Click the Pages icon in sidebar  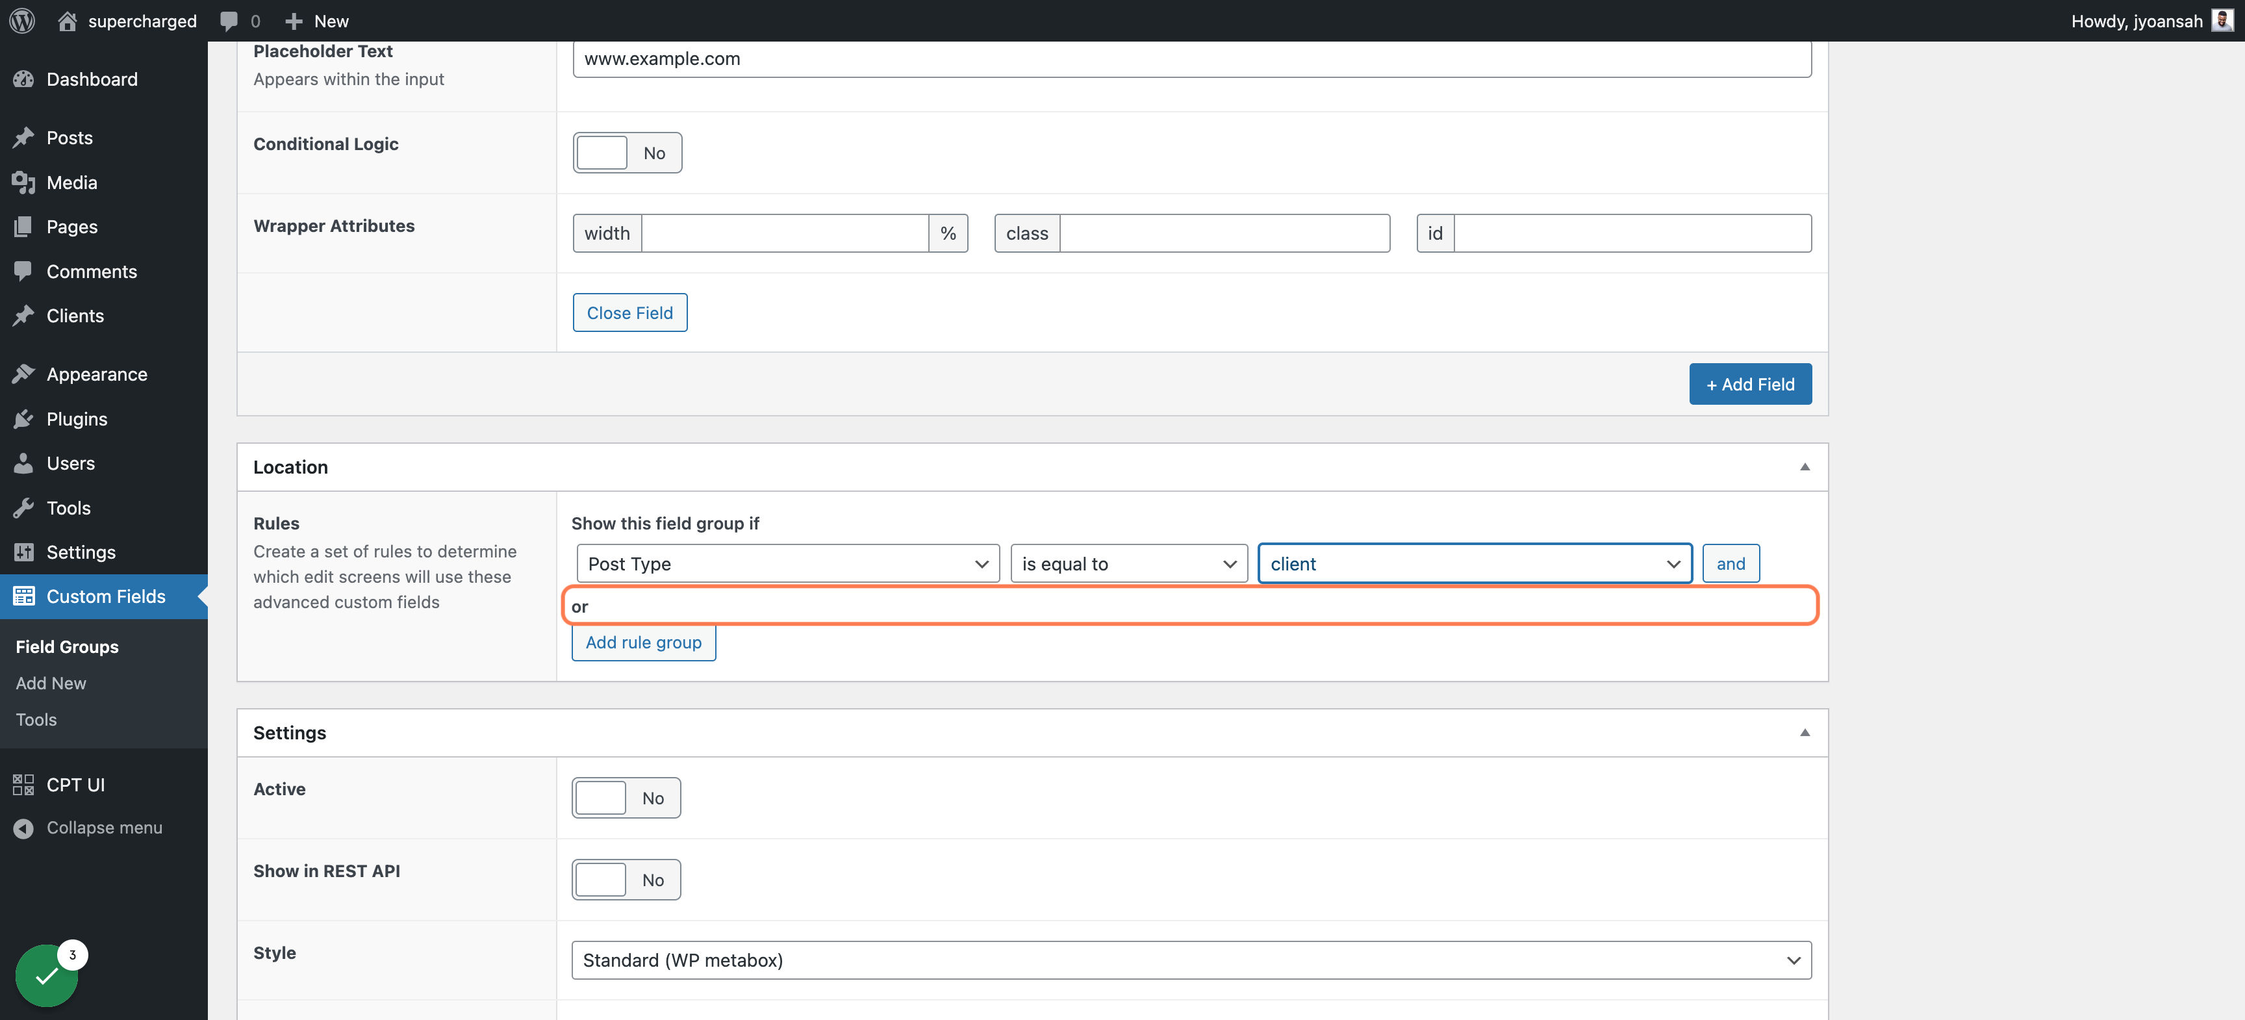pos(23,227)
